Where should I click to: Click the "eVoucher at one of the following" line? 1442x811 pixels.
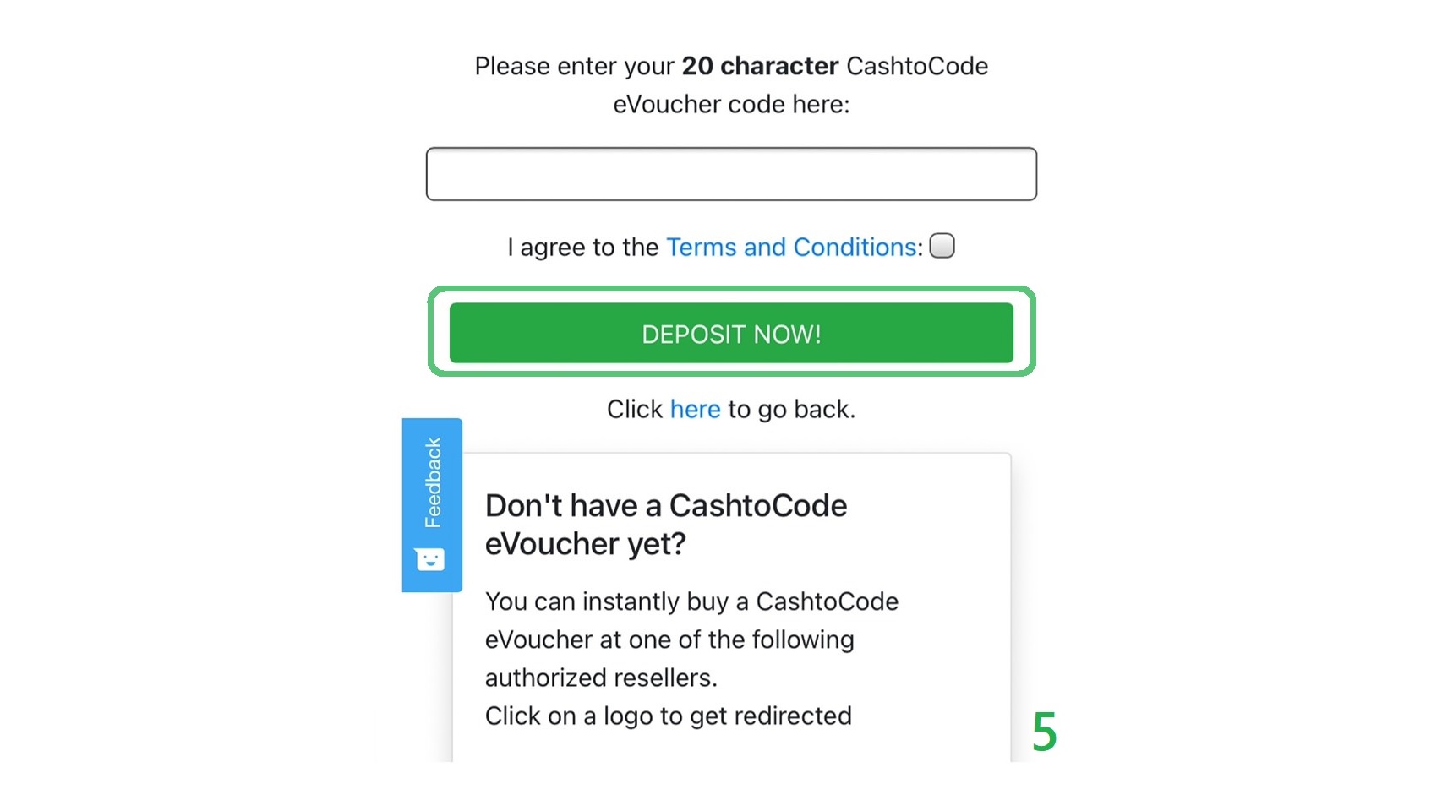[669, 640]
